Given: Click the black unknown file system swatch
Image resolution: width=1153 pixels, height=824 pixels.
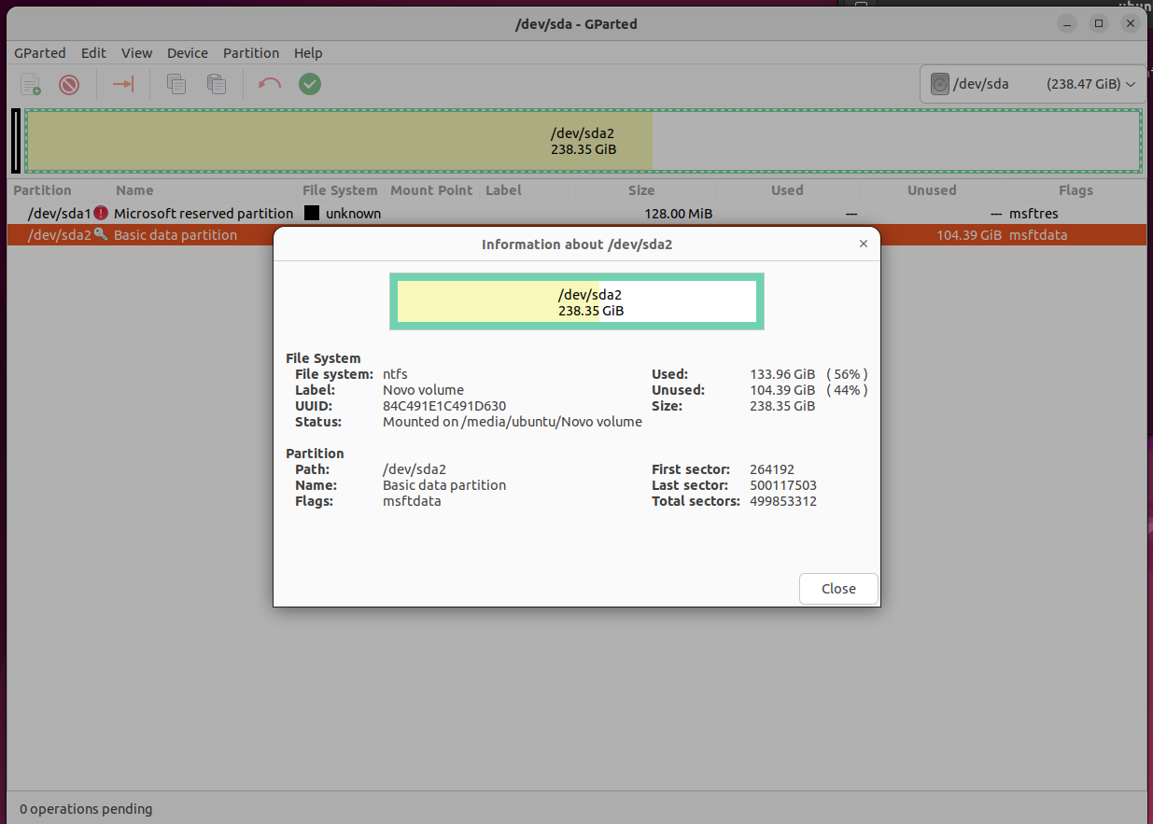Looking at the screenshot, I should [x=312, y=214].
